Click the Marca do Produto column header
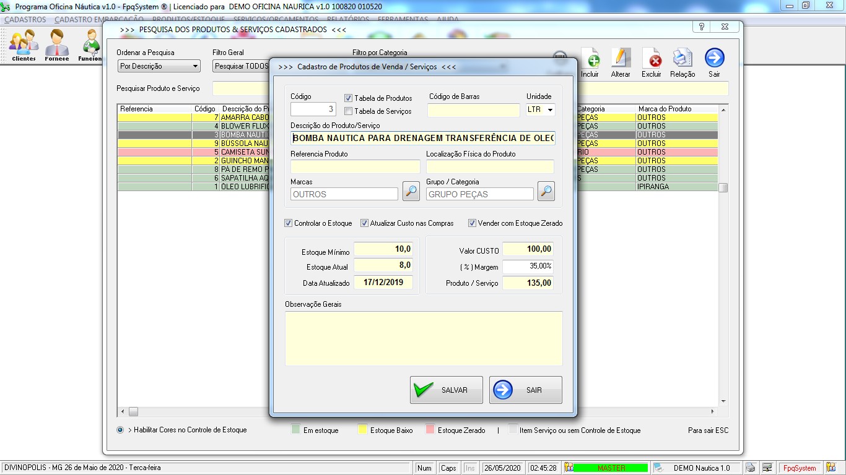Image resolution: width=846 pixels, height=475 pixels. pos(678,109)
